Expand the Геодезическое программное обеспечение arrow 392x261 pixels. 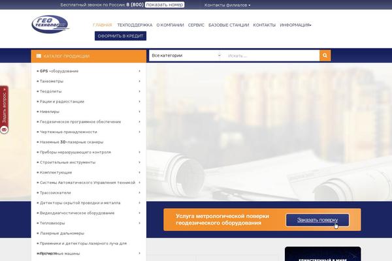coord(140,121)
